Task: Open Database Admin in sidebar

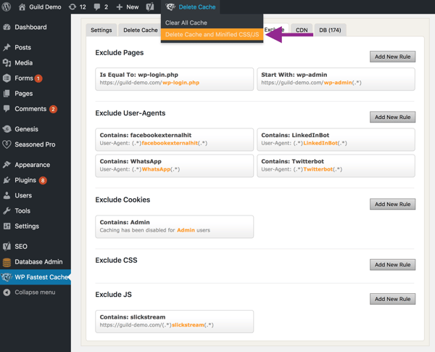Action: tap(38, 262)
